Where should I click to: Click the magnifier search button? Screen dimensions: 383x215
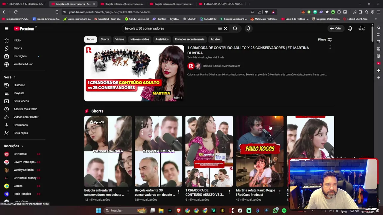235,28
